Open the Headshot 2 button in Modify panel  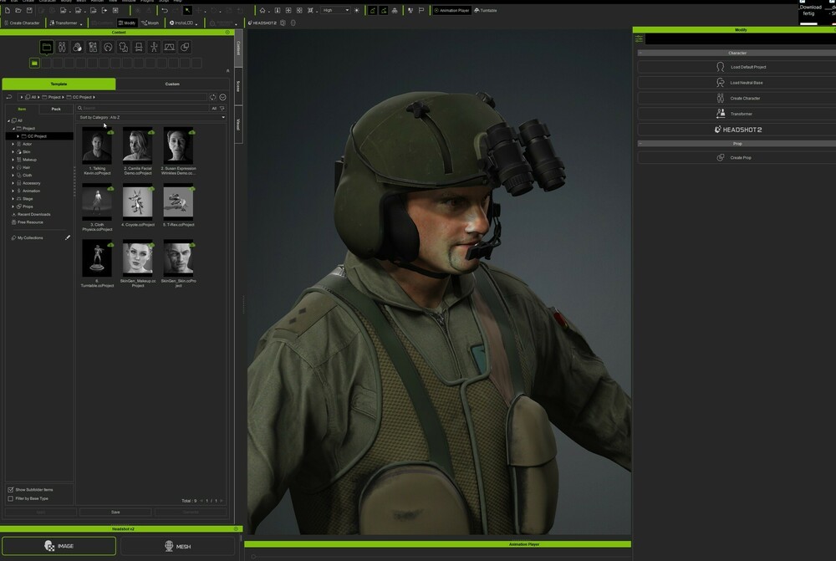(x=737, y=130)
